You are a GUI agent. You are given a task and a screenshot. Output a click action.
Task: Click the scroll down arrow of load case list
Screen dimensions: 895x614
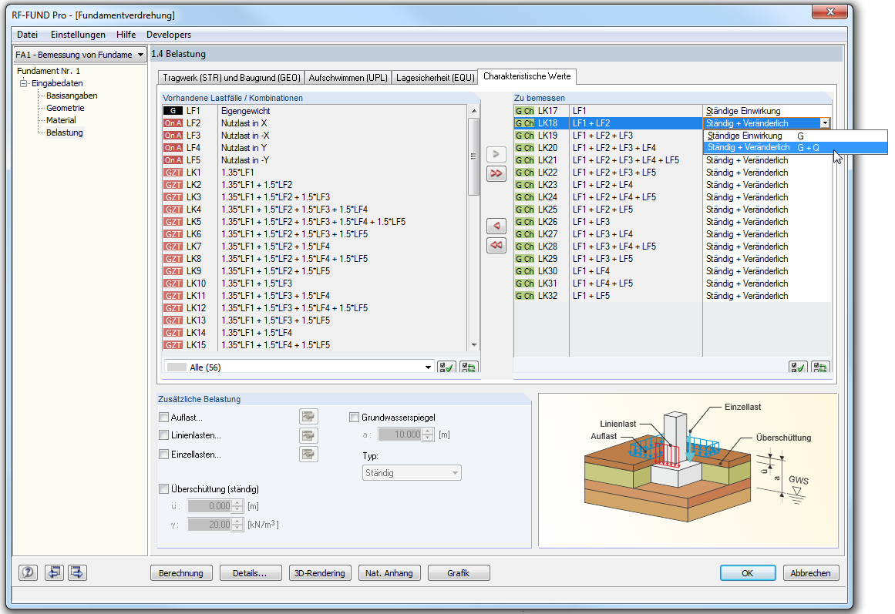coord(474,344)
